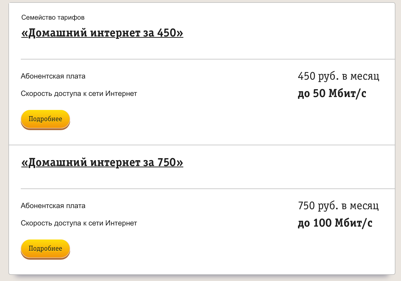Select the «Семейство тарифов» label
The width and height of the screenshot is (401, 281).
point(53,17)
